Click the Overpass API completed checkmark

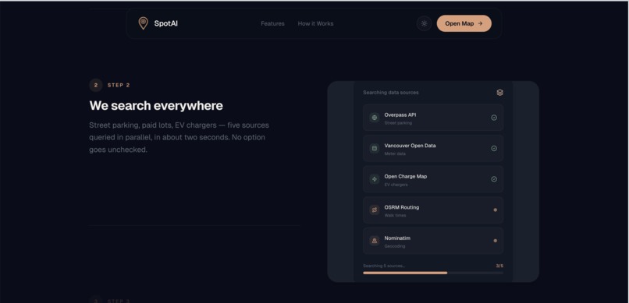tap(494, 118)
